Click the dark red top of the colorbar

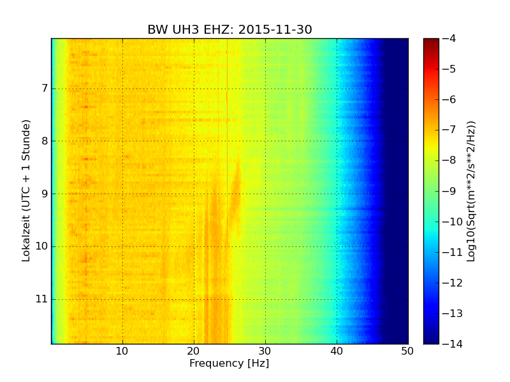431,42
